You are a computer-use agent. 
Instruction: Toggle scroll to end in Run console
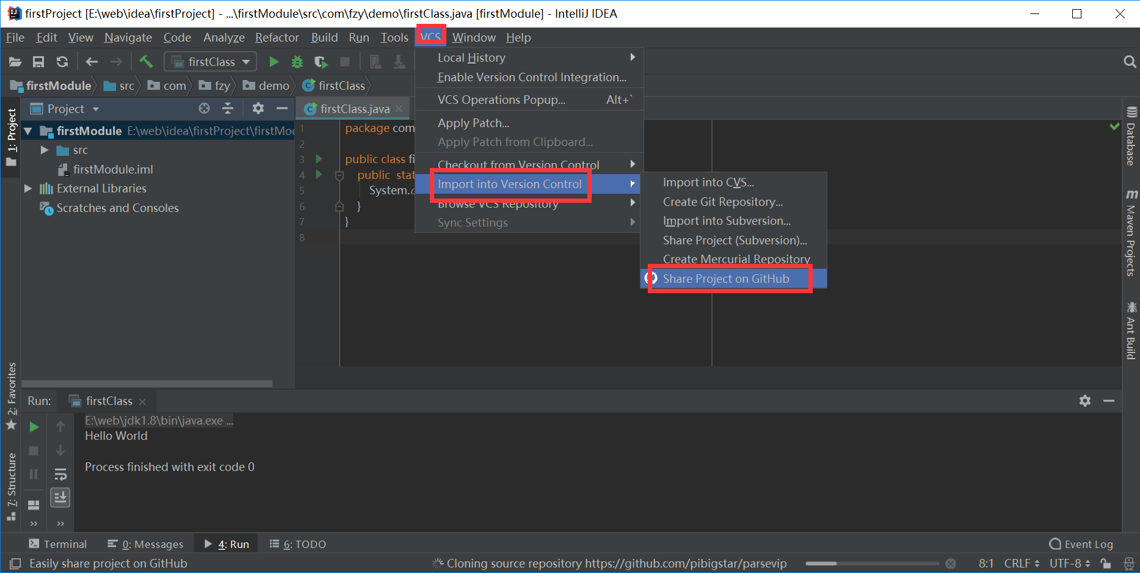point(60,498)
